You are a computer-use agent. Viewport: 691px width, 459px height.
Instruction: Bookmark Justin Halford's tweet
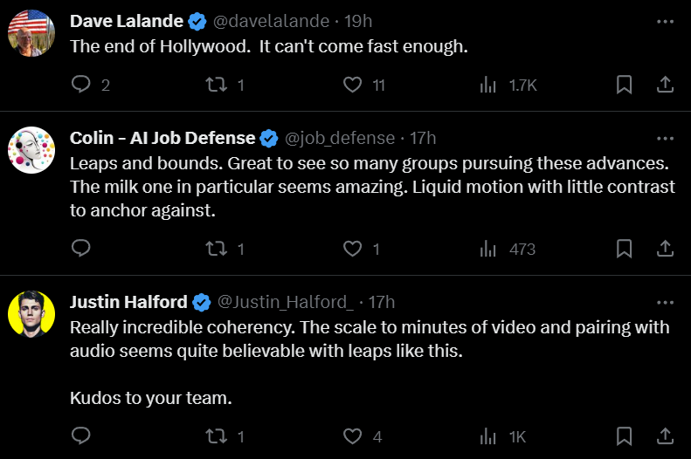coord(624,436)
